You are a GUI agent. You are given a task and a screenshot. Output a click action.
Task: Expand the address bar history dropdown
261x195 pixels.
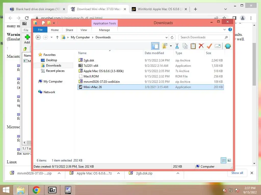click(x=166, y=38)
